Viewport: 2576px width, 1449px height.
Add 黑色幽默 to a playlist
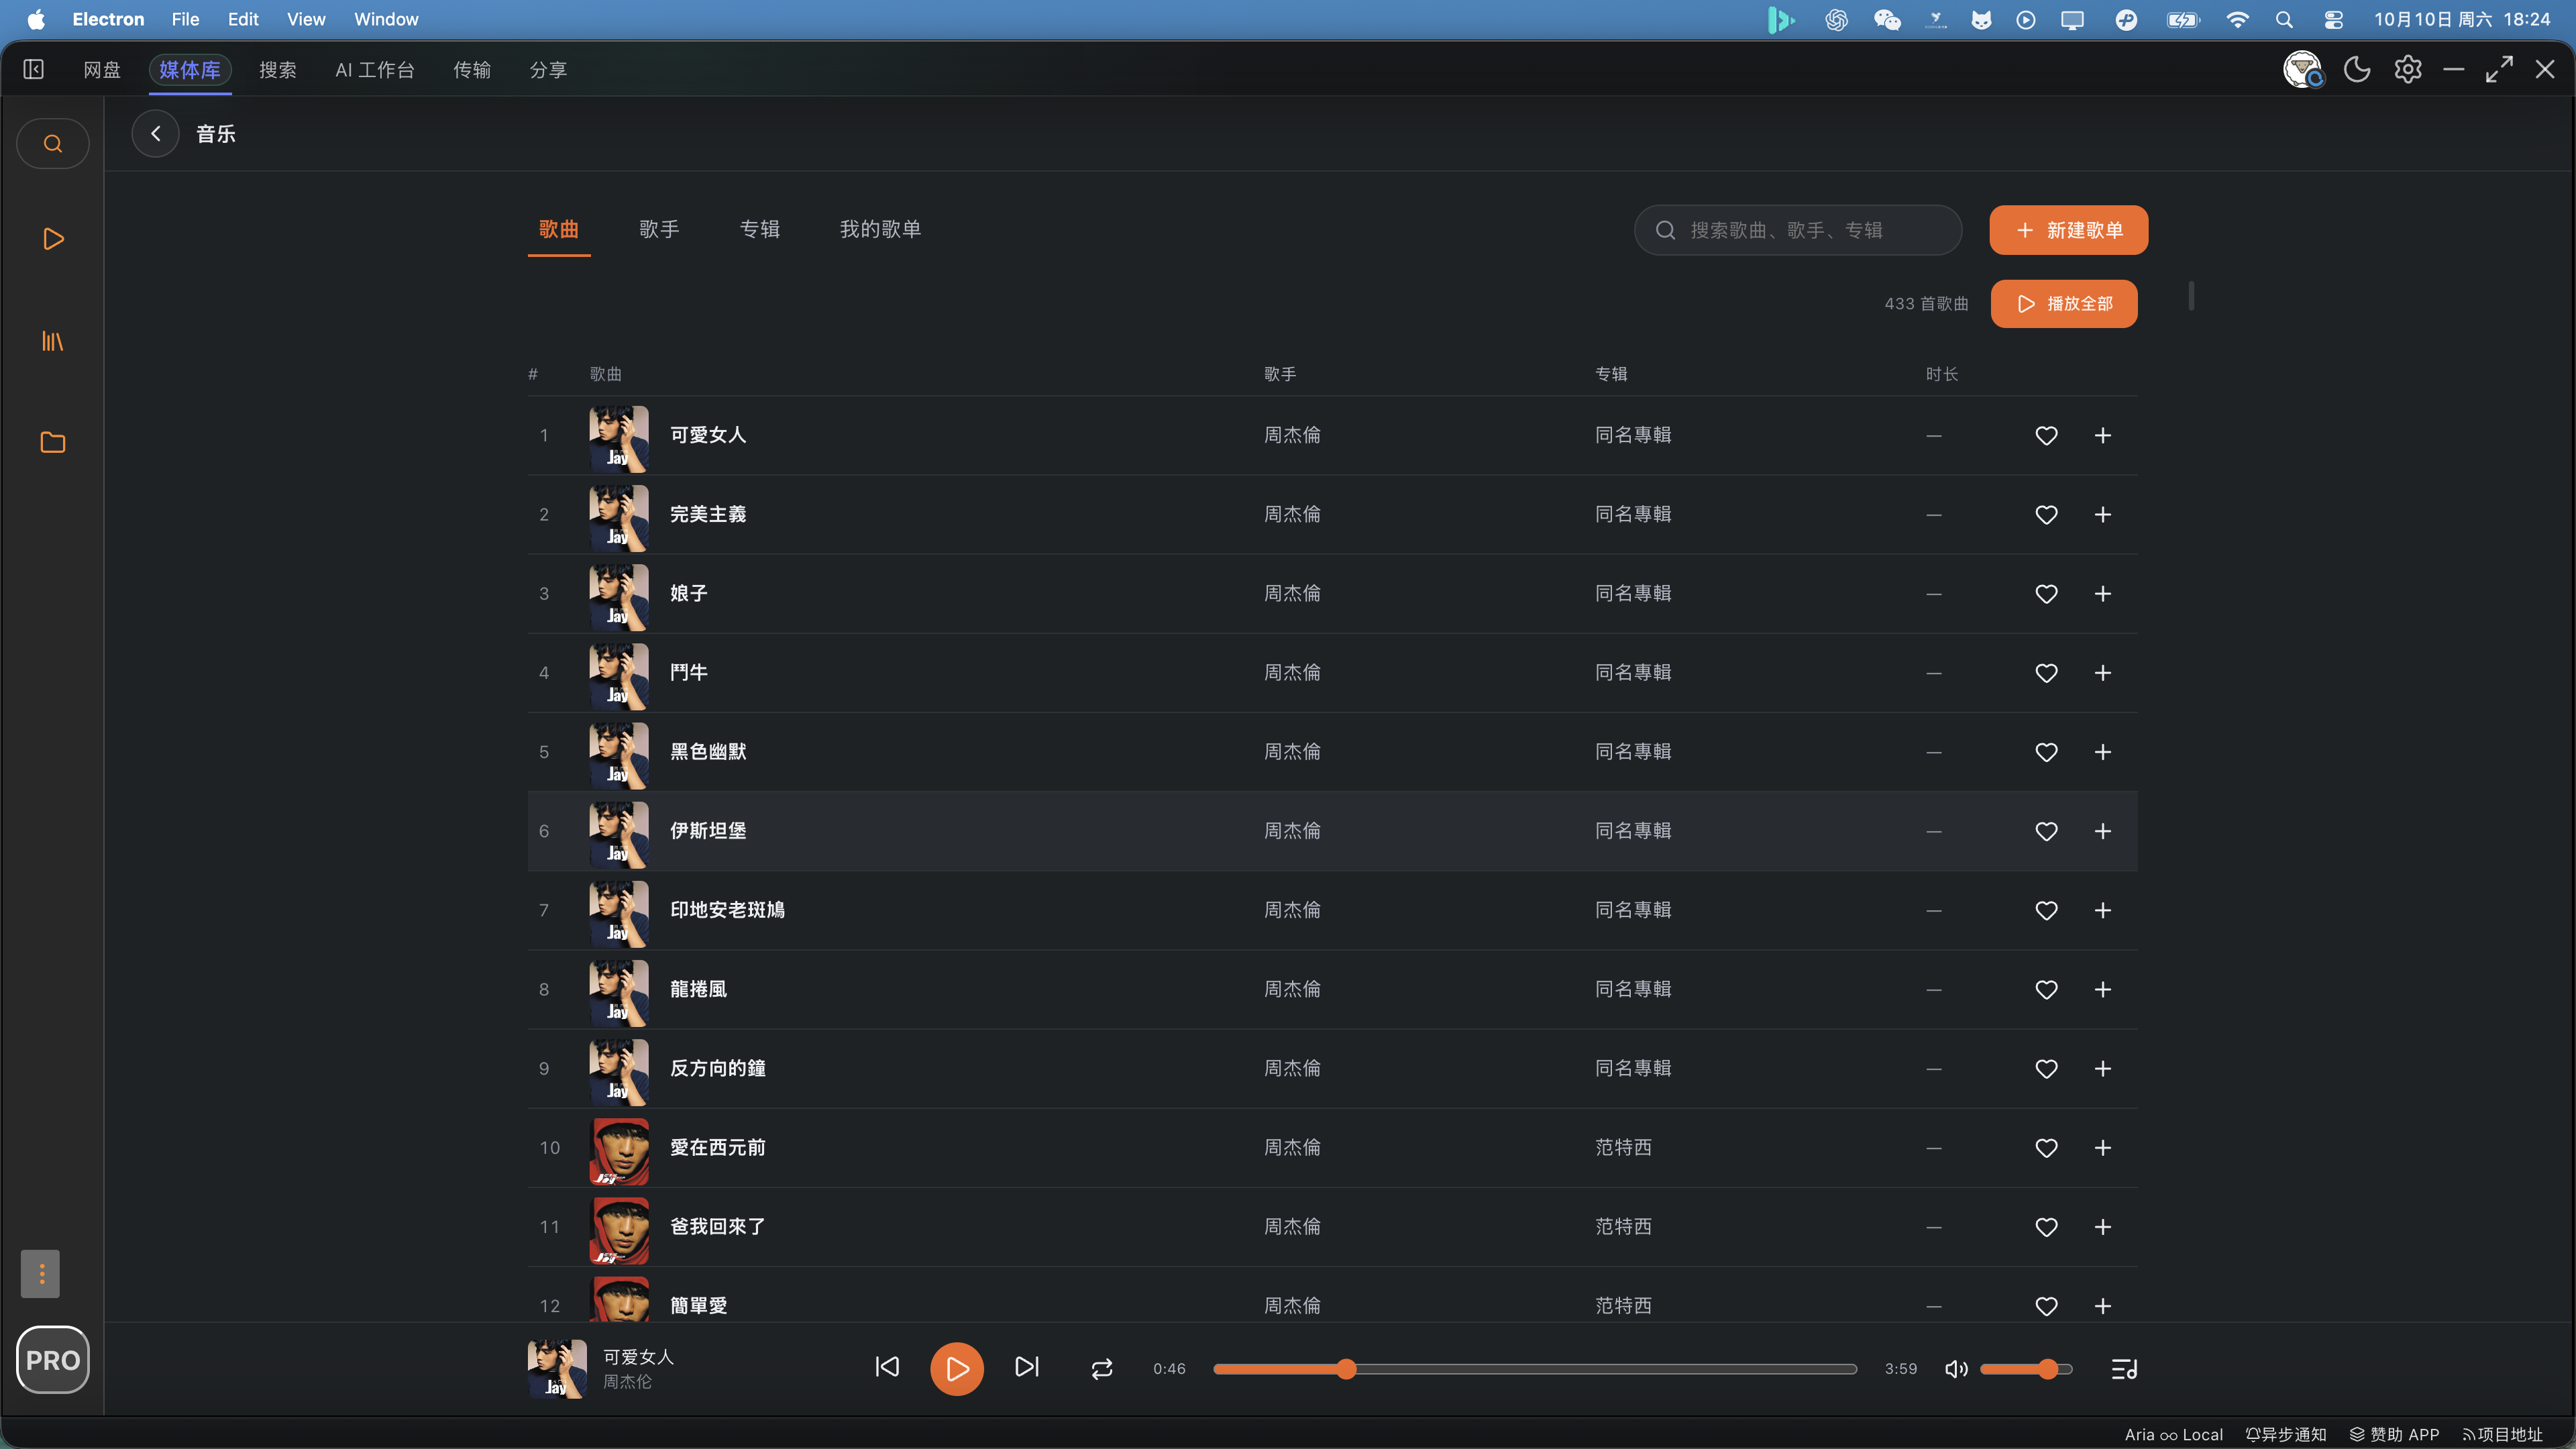point(2103,751)
